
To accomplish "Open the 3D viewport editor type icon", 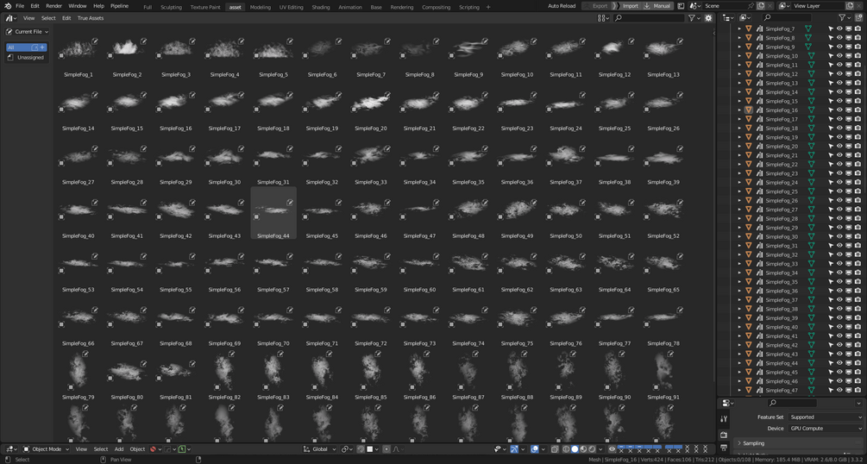I will pyautogui.click(x=11, y=449).
